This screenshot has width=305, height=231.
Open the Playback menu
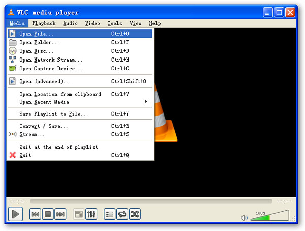44,23
